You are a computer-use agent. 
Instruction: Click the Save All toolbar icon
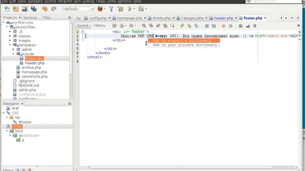pyautogui.click(x=34, y=9)
